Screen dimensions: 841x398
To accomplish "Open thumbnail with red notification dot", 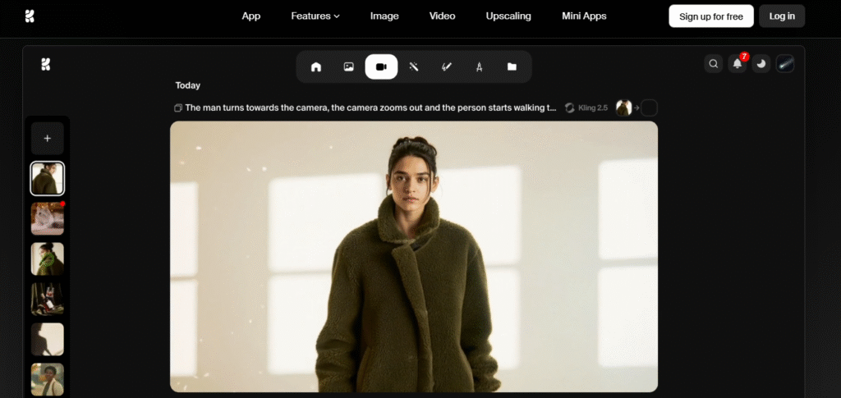I will (47, 218).
